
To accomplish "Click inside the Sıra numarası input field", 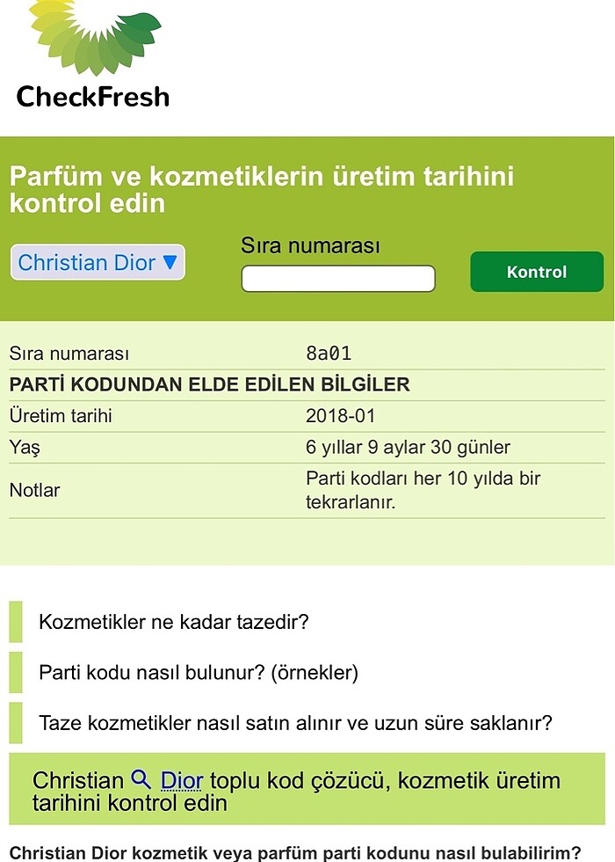I will point(338,278).
